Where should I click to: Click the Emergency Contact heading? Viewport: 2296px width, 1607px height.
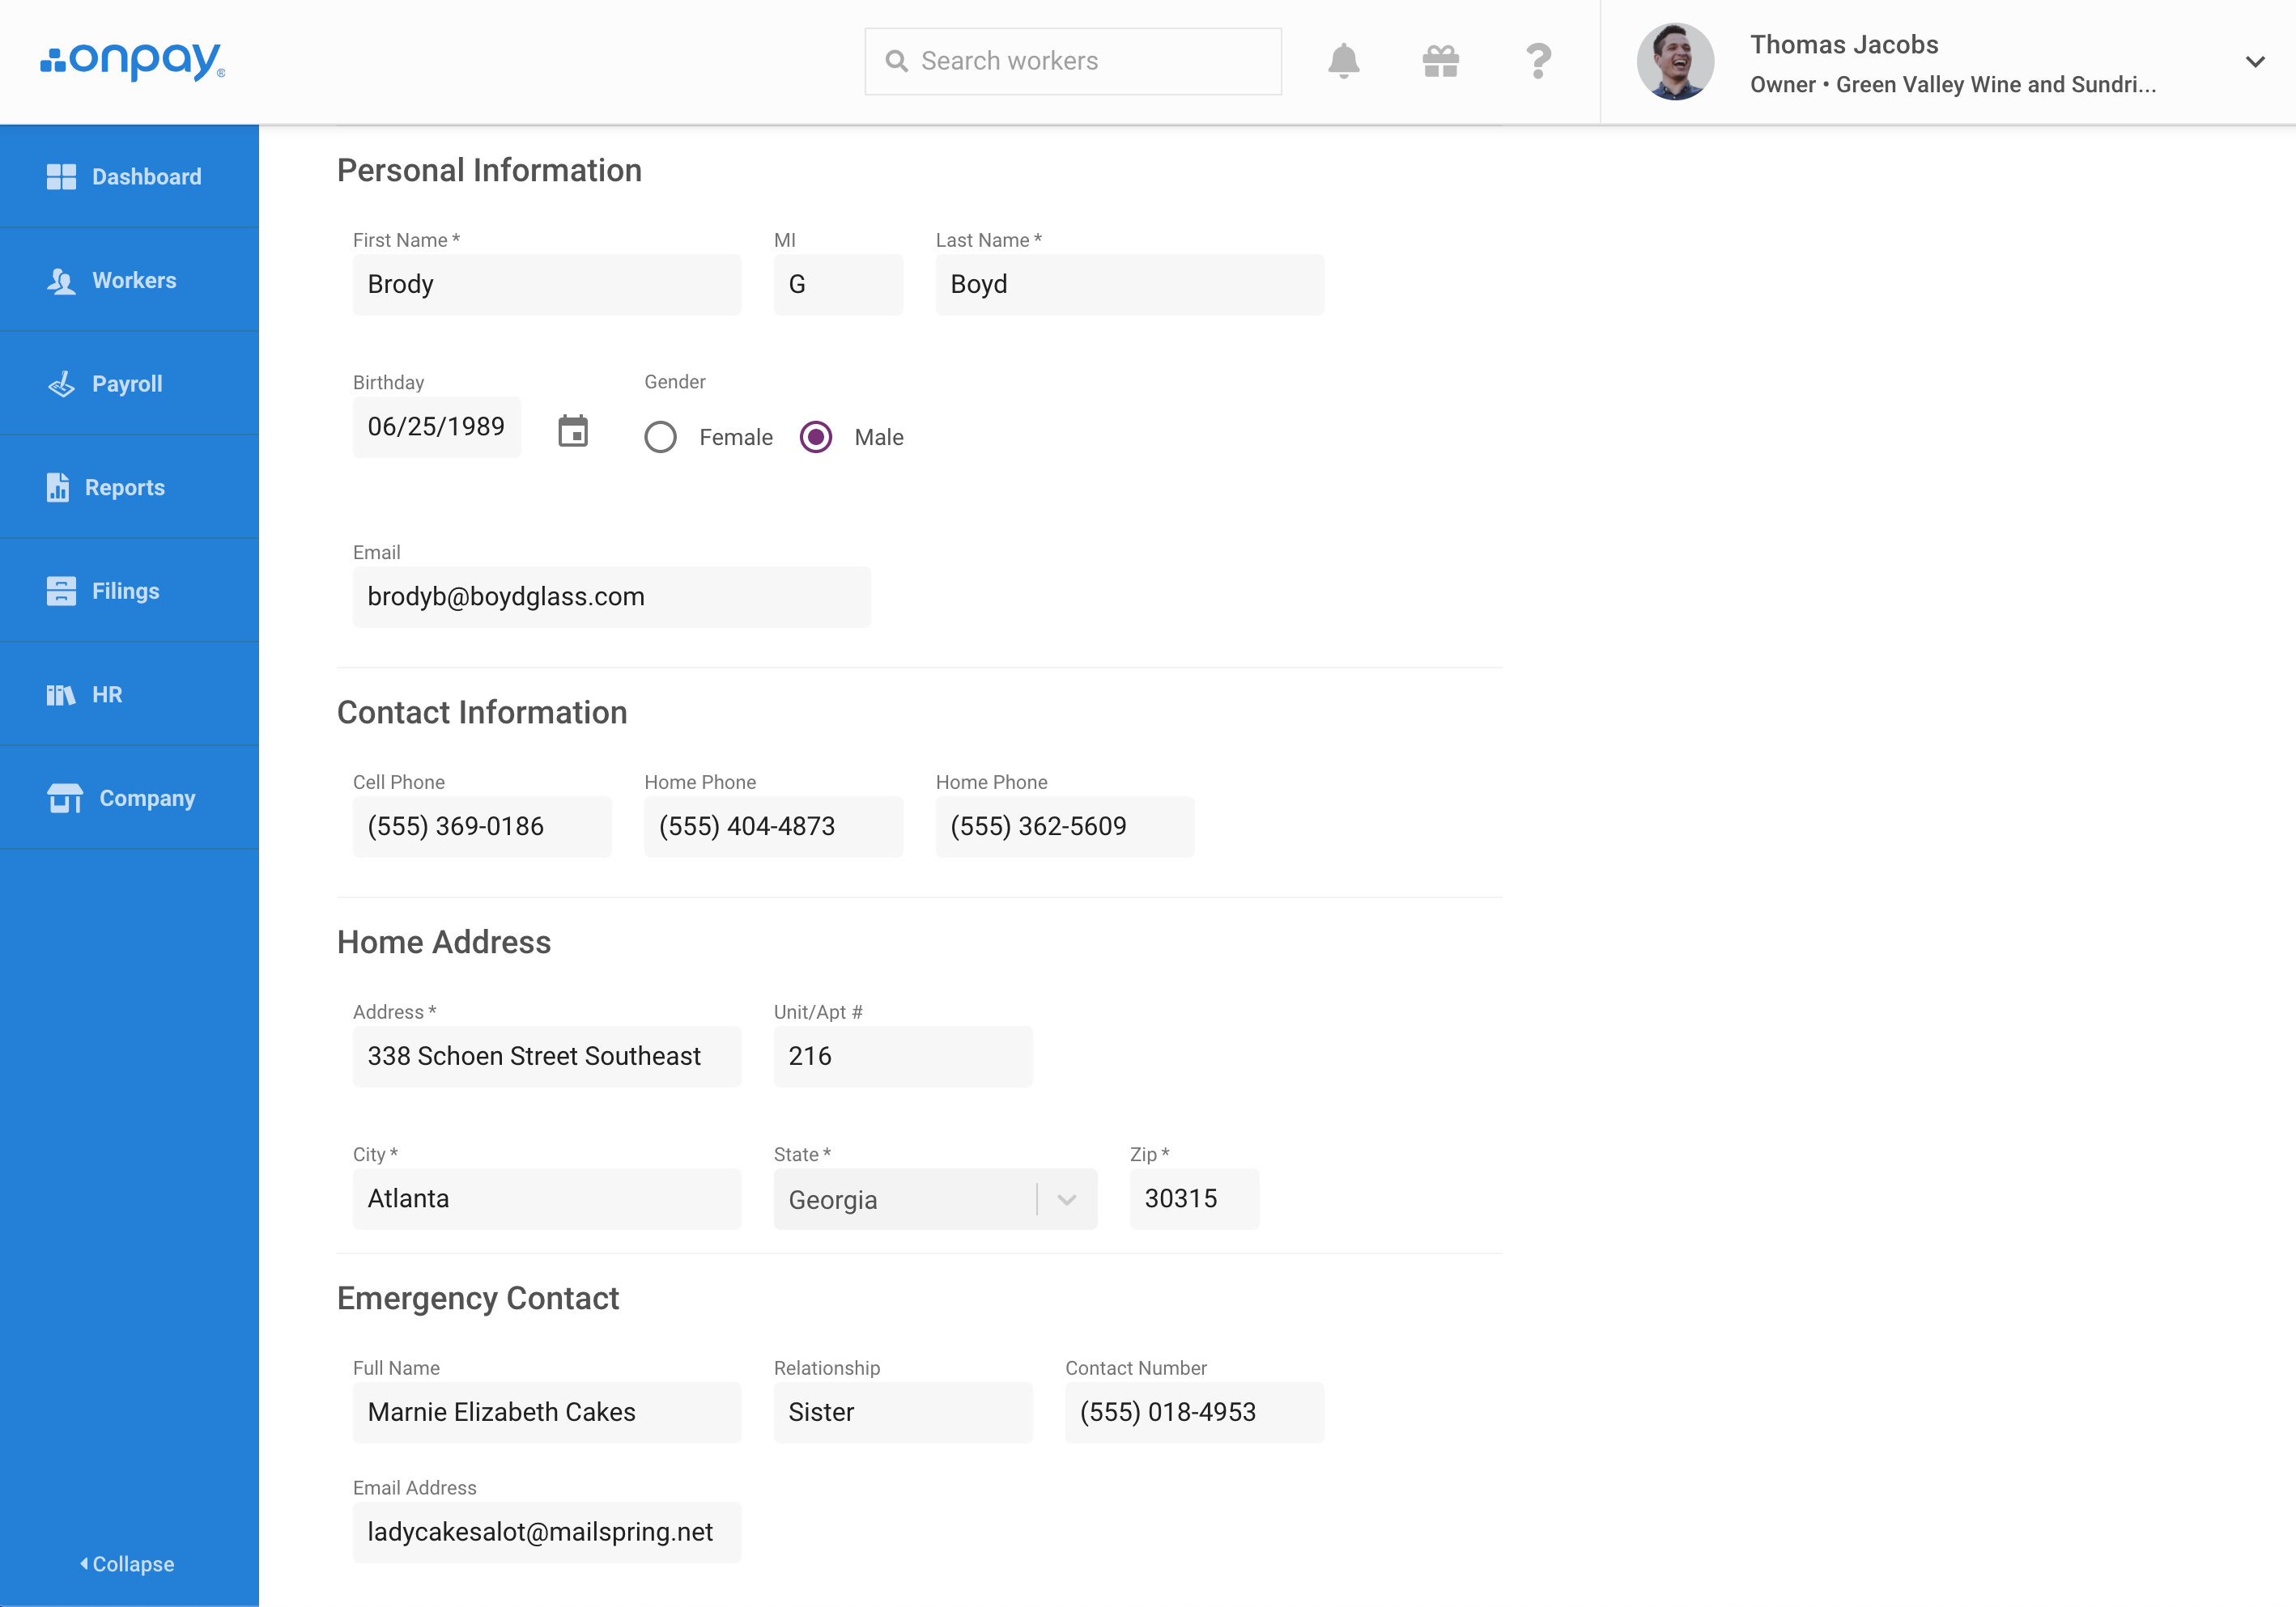pyautogui.click(x=478, y=1298)
